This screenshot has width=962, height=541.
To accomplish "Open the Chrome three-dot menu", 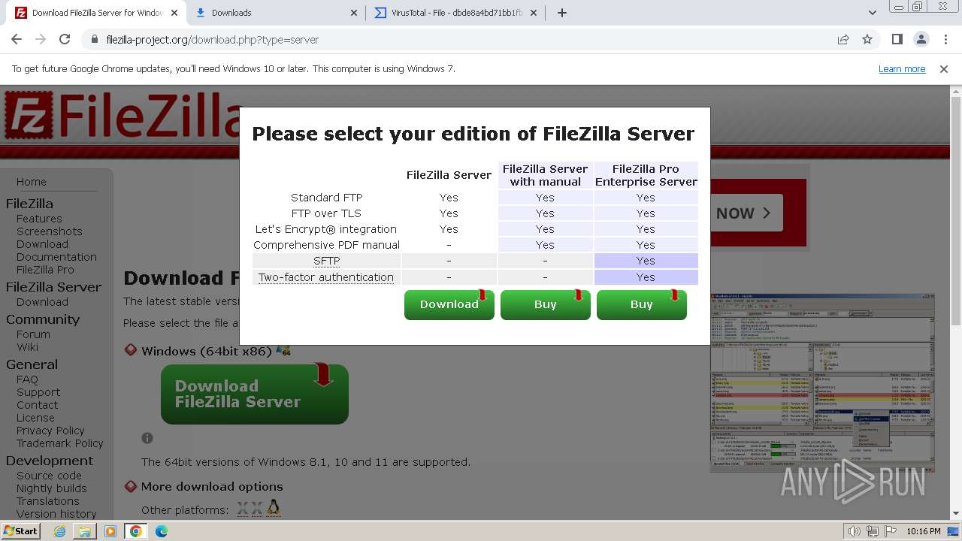I will point(945,40).
